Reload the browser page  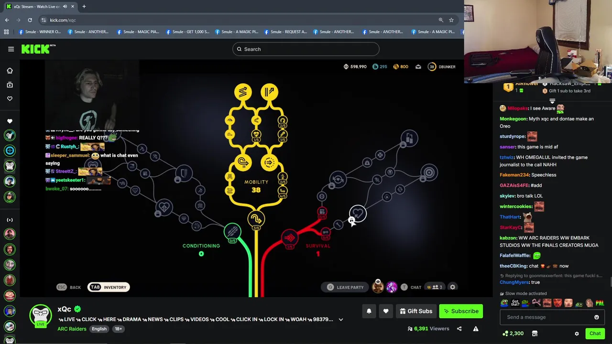click(30, 20)
